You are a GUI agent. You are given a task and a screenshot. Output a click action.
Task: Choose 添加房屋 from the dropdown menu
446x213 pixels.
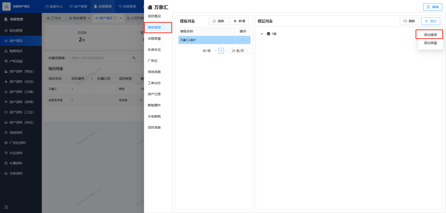point(430,43)
